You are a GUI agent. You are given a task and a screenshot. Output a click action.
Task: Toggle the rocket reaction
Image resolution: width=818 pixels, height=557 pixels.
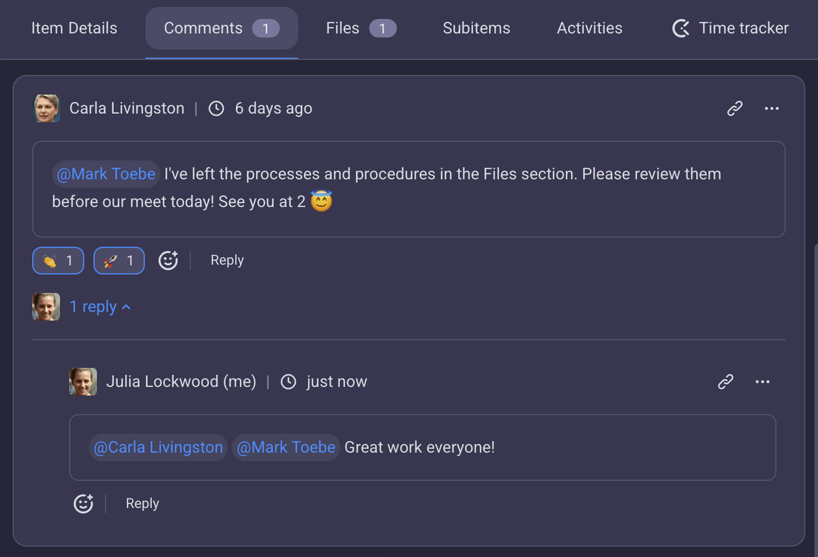119,260
